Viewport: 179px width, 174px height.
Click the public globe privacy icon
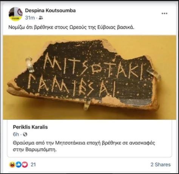tap(25, 134)
